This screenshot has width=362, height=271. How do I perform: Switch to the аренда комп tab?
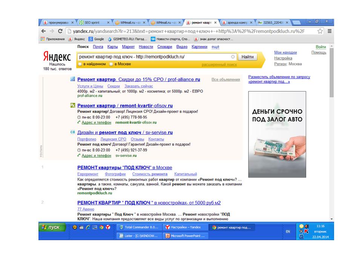click(237, 23)
